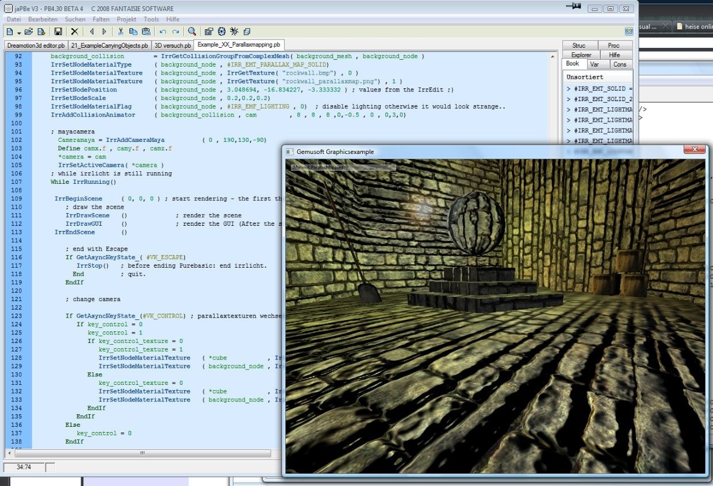Toggle the always-on-top pin in title bar
Viewport: 713px width, 486px height.
(573, 7)
